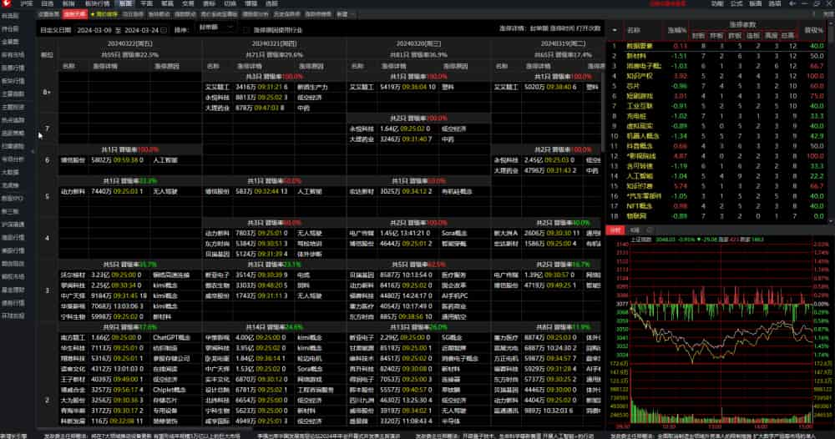Image resolution: width=835 pixels, height=439 pixels.
Task: Select the yellow star tab in the toolbar
Action: (104, 14)
